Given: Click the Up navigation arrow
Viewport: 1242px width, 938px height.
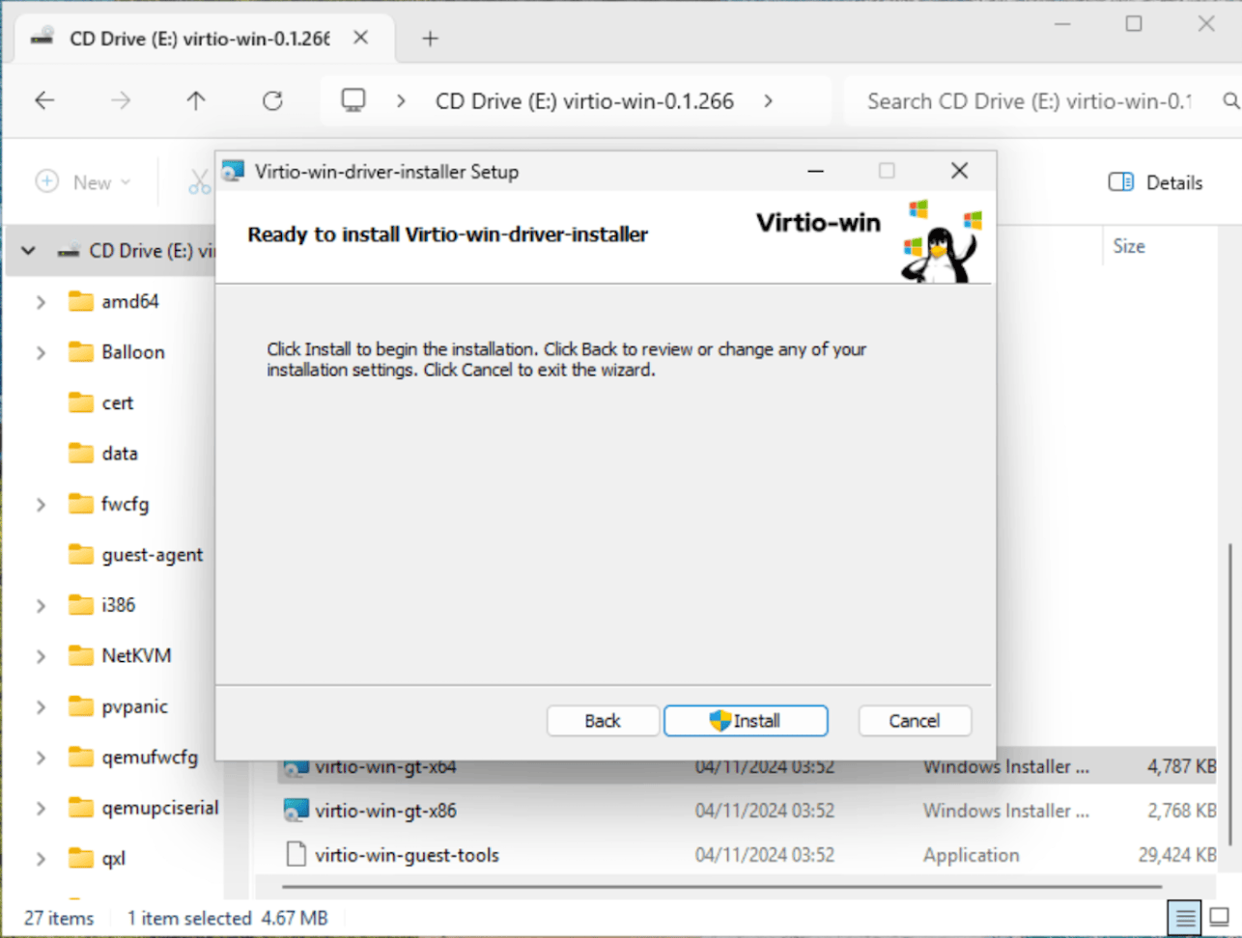Looking at the screenshot, I should [196, 99].
